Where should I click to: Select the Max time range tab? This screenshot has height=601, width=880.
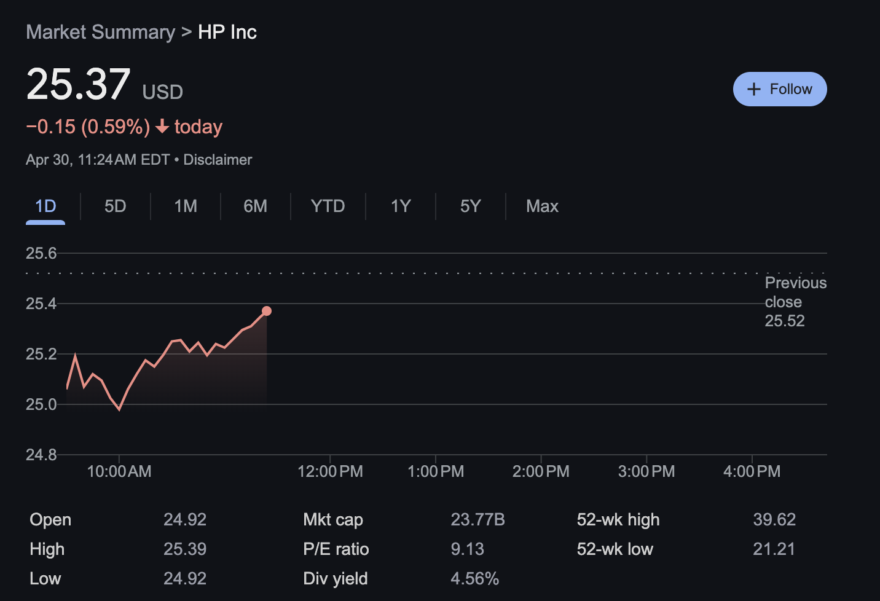pyautogui.click(x=542, y=206)
